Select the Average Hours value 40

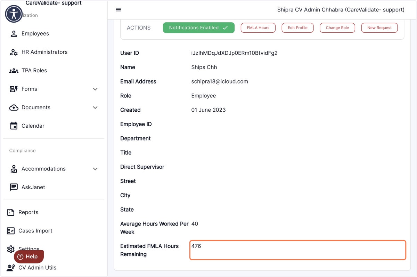195,224
